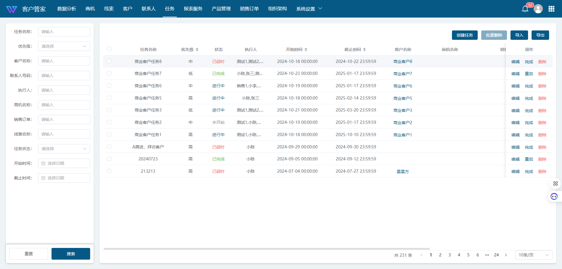Open the 报表服务 menu item
The height and width of the screenshot is (269, 562).
[x=193, y=9]
